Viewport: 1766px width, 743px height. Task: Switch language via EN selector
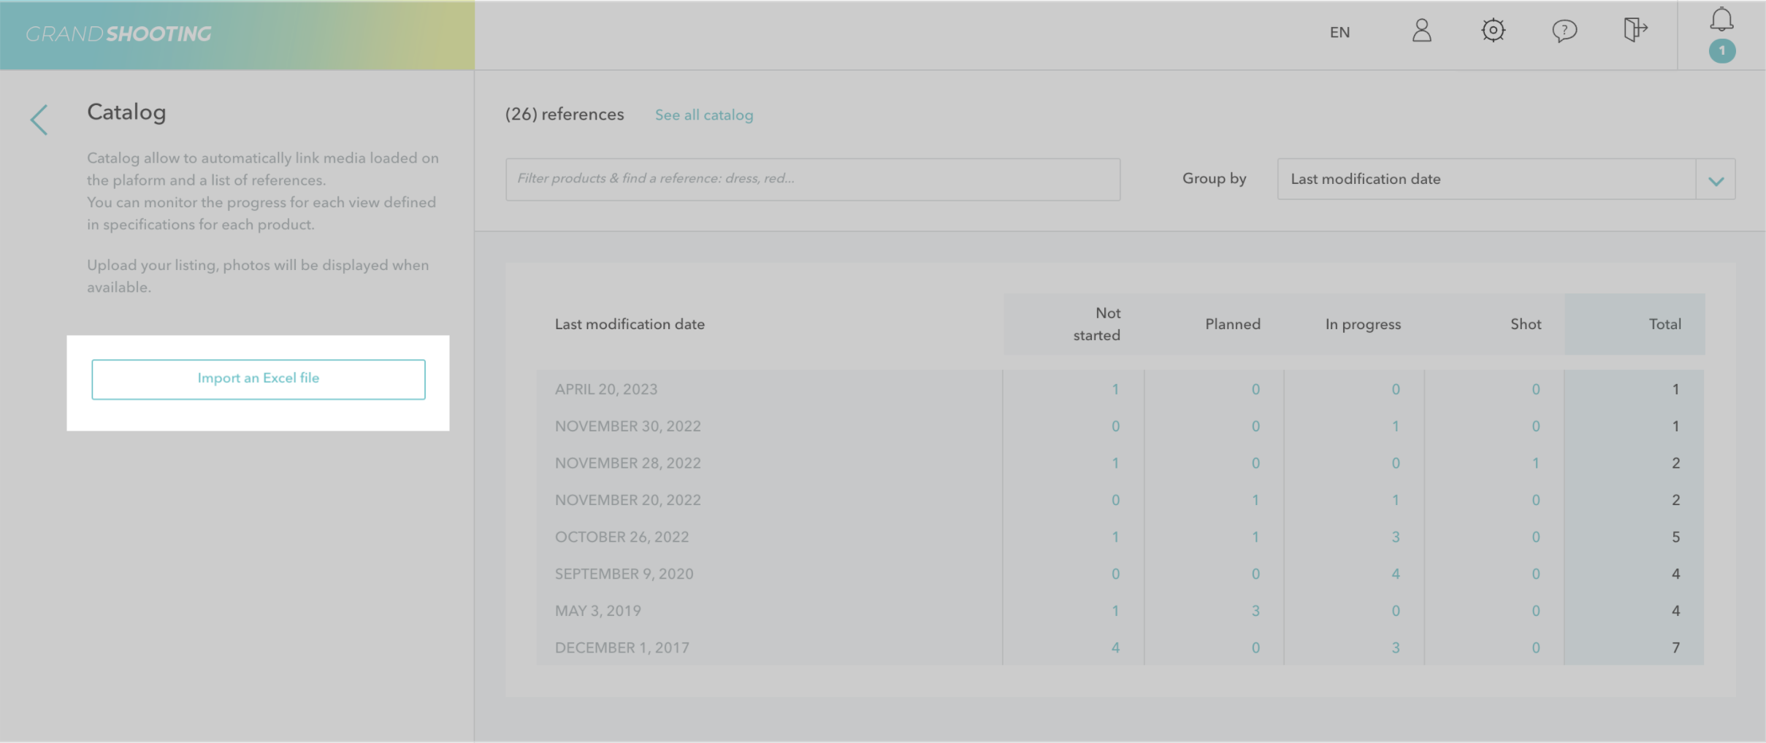1339,32
